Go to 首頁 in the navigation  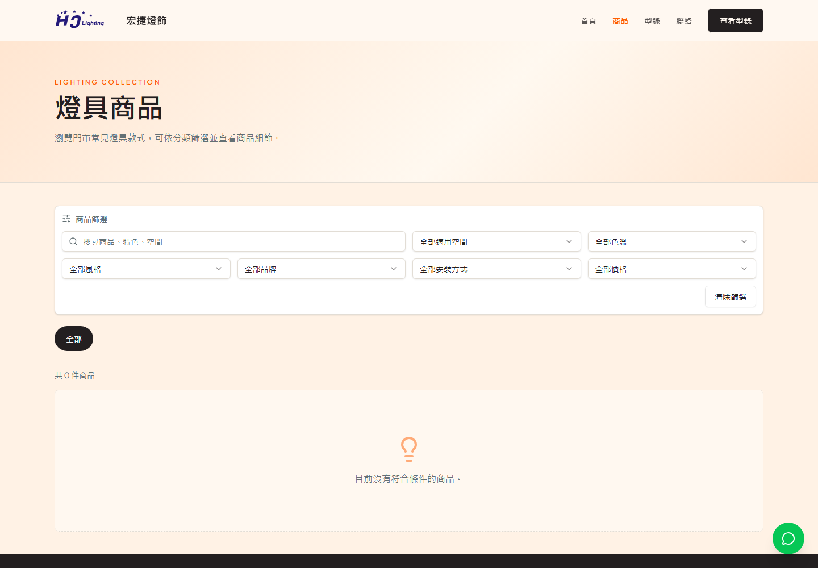click(x=589, y=21)
